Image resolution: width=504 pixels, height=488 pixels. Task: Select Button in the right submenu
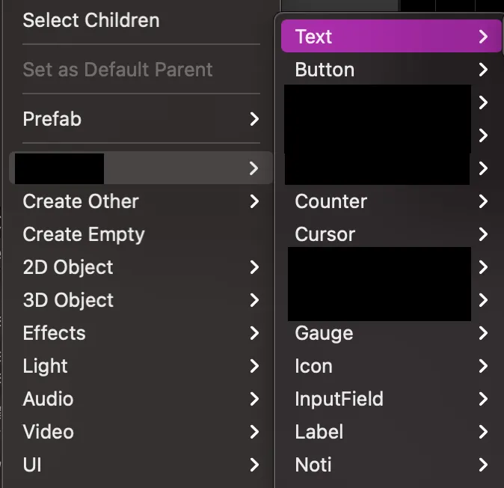pyautogui.click(x=325, y=70)
